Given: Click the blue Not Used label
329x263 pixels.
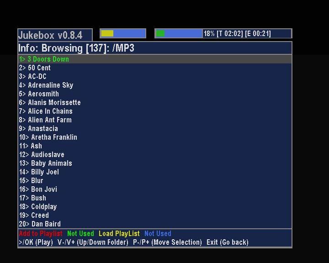Looking at the screenshot, I should [158, 233].
